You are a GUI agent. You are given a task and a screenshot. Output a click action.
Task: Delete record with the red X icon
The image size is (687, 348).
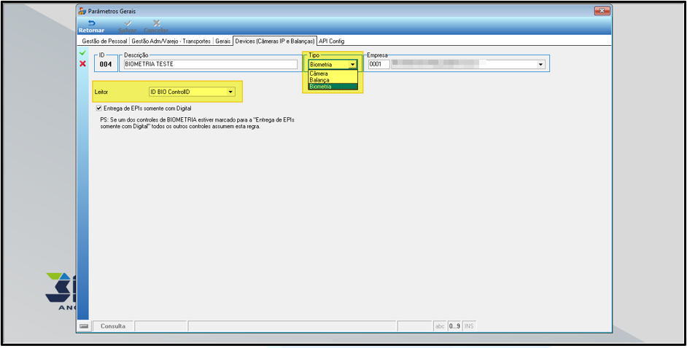point(82,64)
